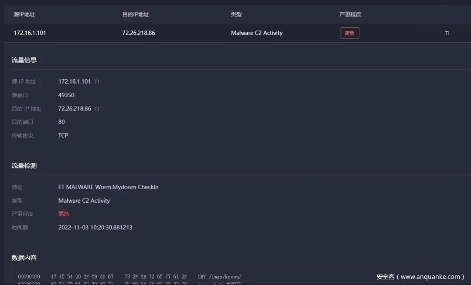
Task: Click the hex bytes 47 45 54 20 2F 69 6D 67
Action: pyautogui.click(x=82, y=277)
